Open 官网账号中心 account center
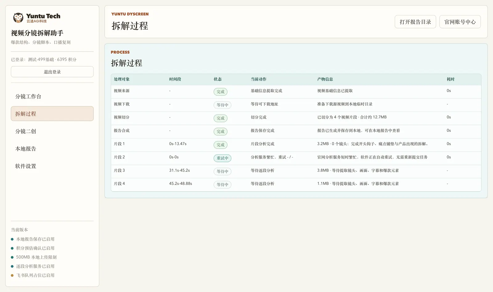This screenshot has width=493, height=292. pyautogui.click(x=460, y=22)
